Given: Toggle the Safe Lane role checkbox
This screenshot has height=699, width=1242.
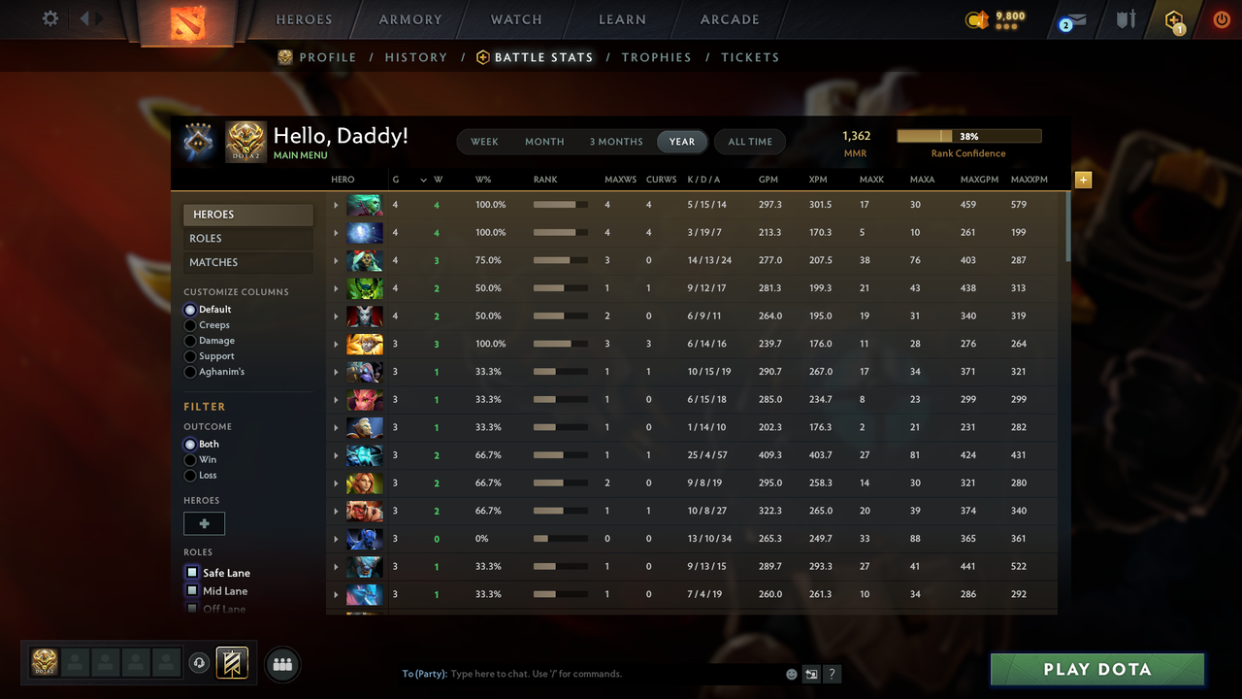Looking at the screenshot, I should 192,573.
